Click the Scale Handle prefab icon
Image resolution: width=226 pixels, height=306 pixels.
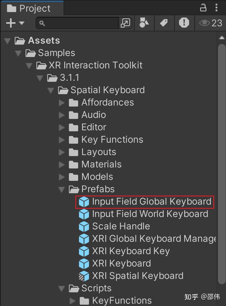(x=84, y=226)
